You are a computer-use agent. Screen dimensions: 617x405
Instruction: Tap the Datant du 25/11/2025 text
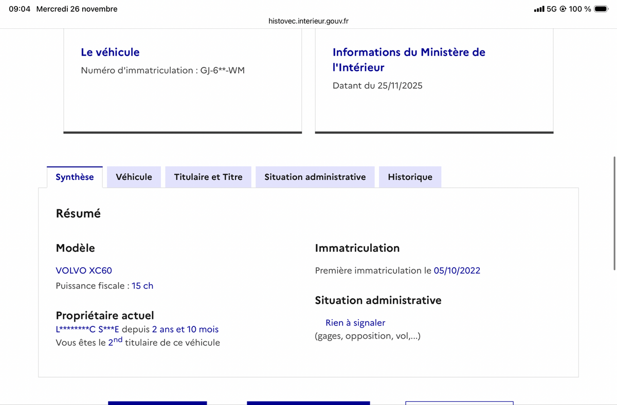pyautogui.click(x=377, y=86)
